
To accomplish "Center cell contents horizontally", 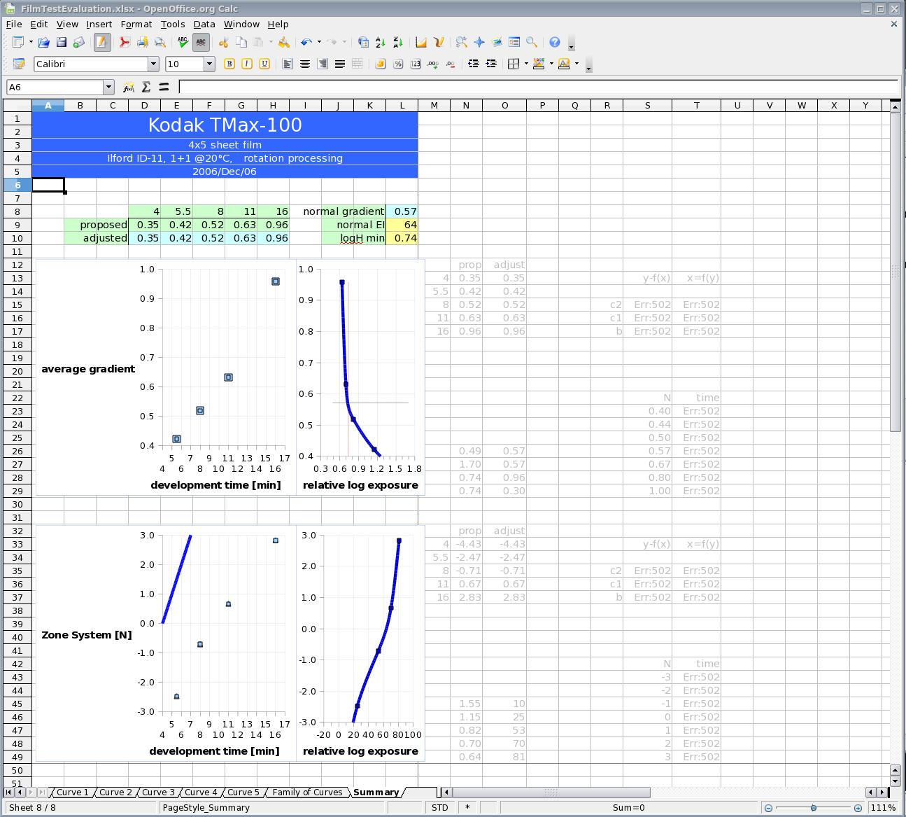I will 305,64.
